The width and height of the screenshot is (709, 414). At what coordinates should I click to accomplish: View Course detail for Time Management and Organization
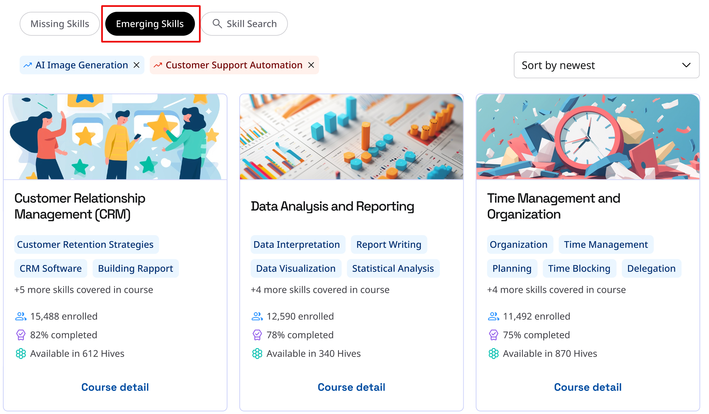click(x=588, y=387)
